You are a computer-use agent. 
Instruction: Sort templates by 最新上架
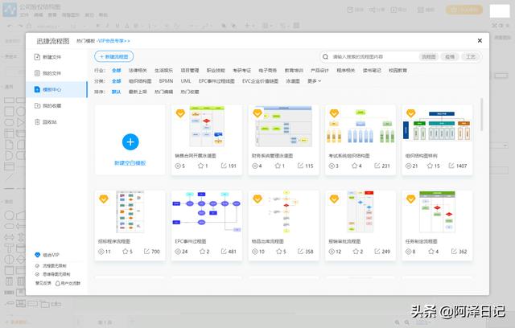138,92
